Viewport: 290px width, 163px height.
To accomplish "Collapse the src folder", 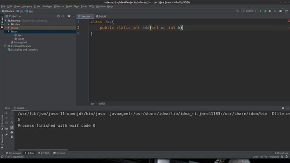I will click(9, 31).
